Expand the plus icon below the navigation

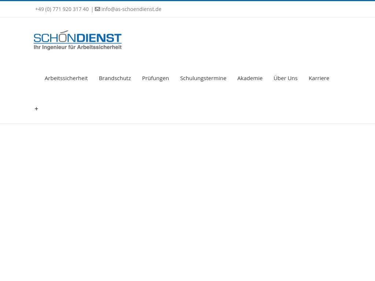[36, 109]
